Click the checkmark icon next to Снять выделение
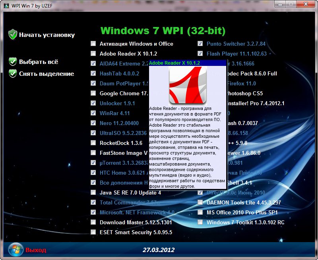Screen dimensions: 318x260 coord(13,73)
